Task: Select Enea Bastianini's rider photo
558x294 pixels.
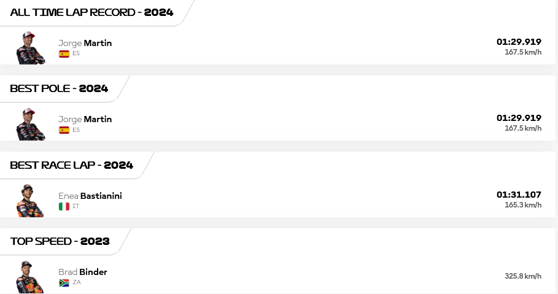Action: [30, 200]
